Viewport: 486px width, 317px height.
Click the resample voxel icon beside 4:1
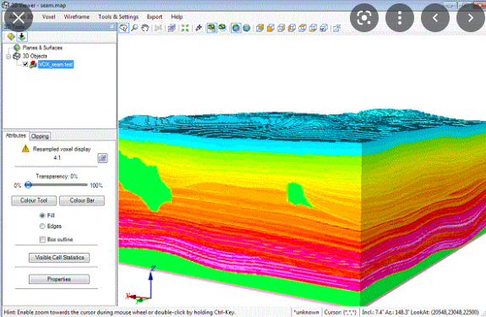(x=102, y=158)
